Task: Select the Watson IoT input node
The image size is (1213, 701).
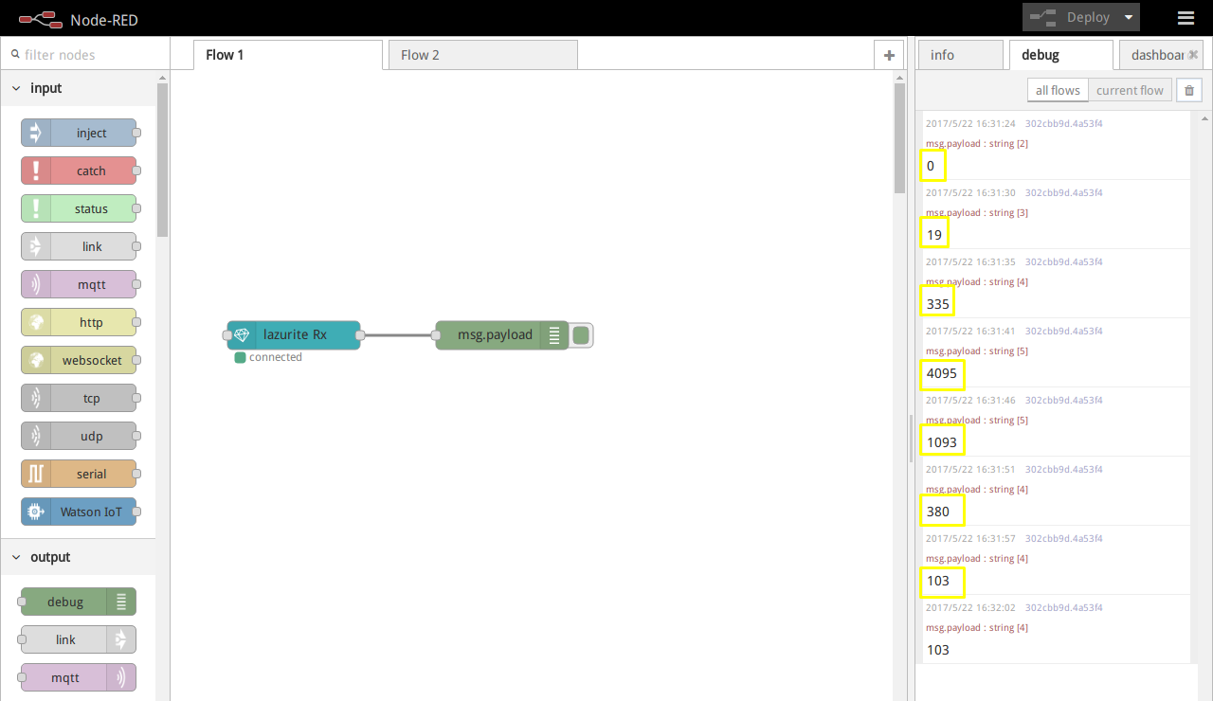Action: click(79, 512)
